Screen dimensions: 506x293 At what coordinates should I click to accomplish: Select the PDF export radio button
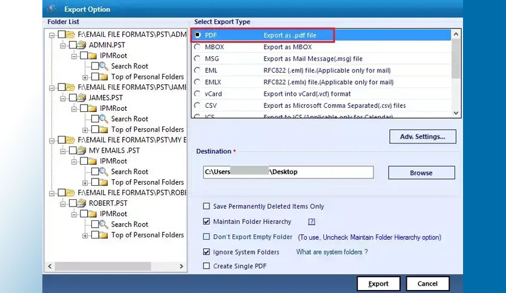pos(197,35)
